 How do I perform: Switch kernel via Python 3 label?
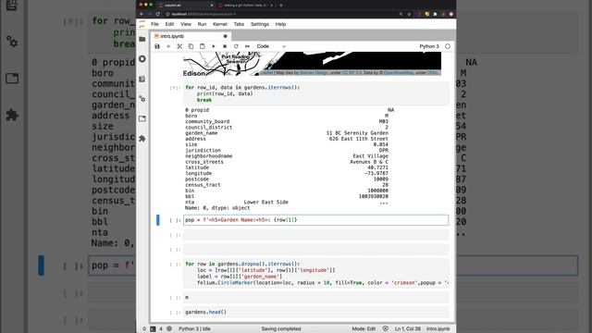click(429, 46)
